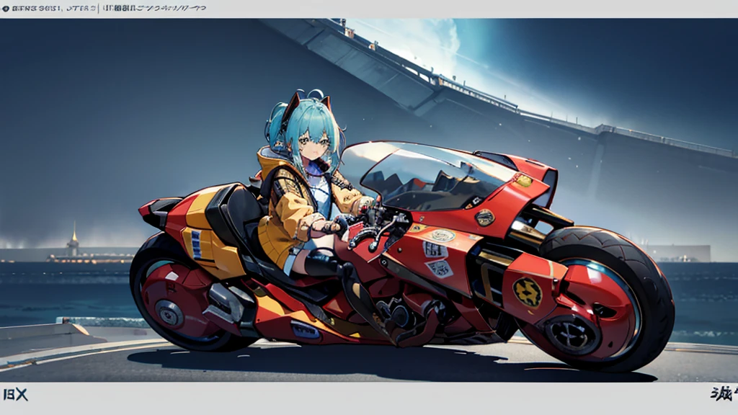Image resolution: width=738 pixels, height=415 pixels.
Task: Click the motorcycle illustration in the viewer
Action: [x=402, y=256]
